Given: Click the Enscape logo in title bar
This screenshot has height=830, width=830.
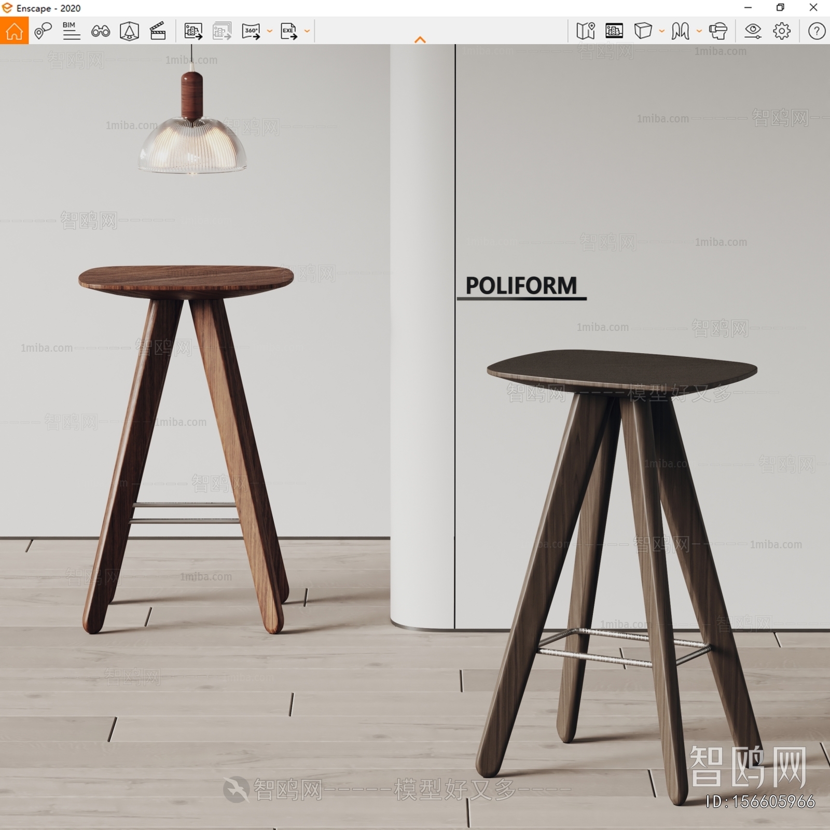Looking at the screenshot, I should click(x=7, y=8).
